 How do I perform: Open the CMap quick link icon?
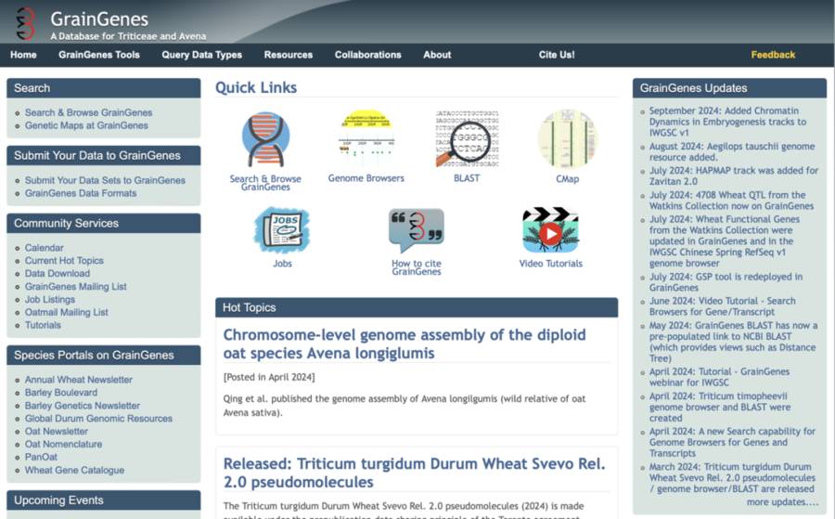(567, 138)
